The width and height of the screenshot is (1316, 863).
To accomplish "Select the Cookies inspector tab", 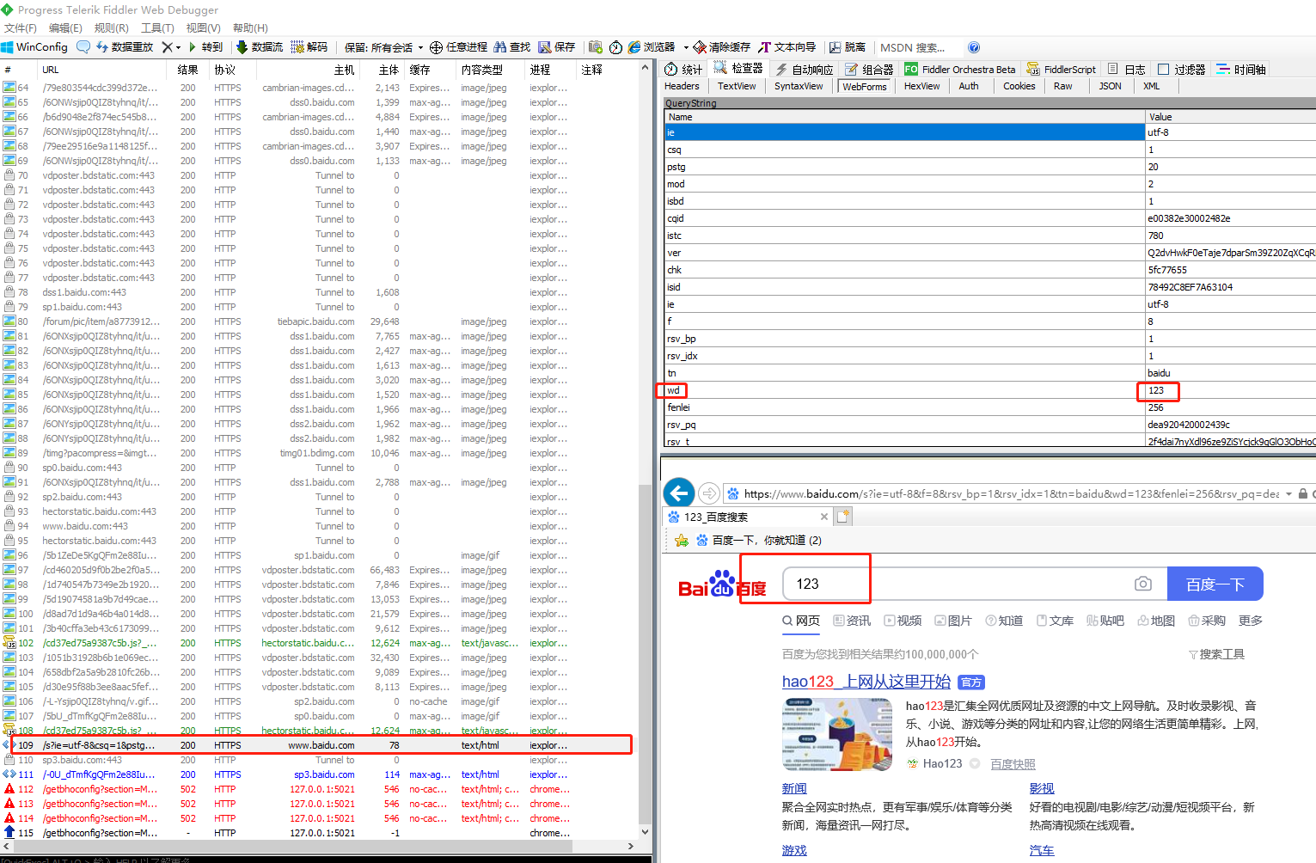I will point(1019,86).
